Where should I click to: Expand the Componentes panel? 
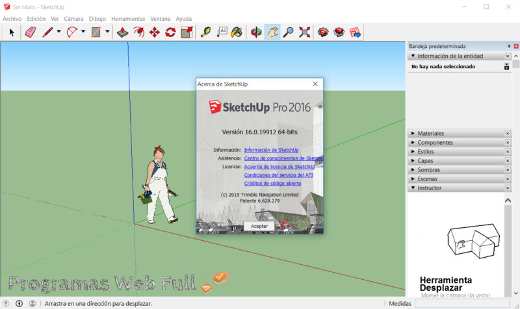tap(413, 142)
